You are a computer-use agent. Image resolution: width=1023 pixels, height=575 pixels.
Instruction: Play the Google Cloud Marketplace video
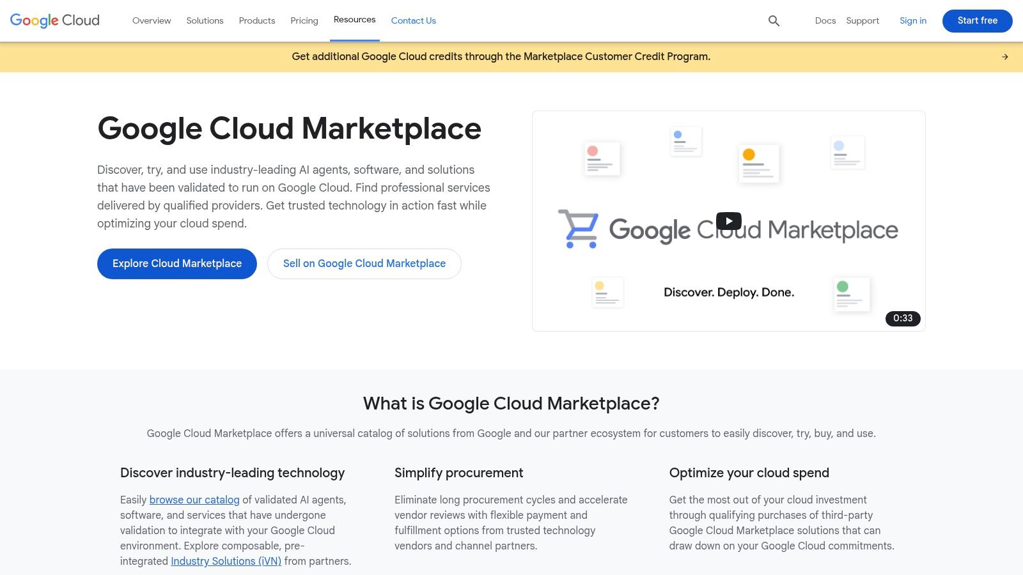[x=728, y=220]
